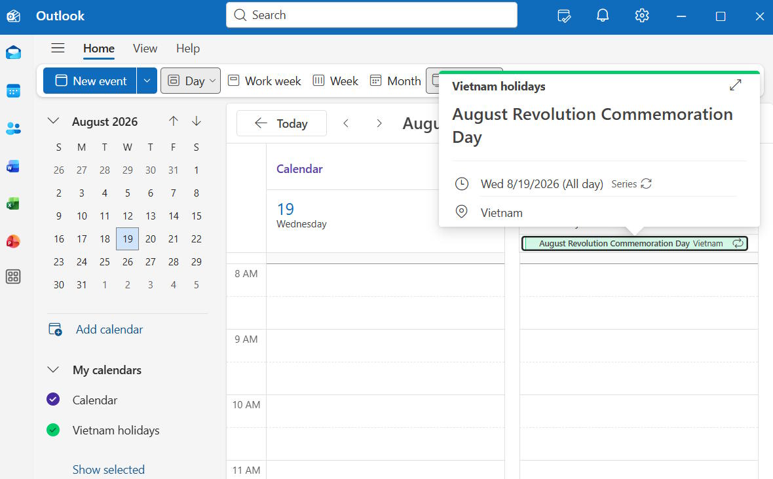Click Add calendar in the sidebar
The image size is (773, 479).
click(x=109, y=329)
